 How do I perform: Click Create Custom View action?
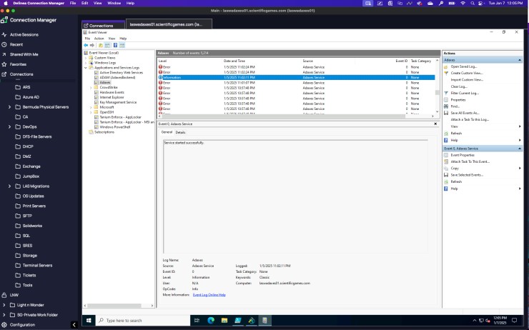pos(467,73)
